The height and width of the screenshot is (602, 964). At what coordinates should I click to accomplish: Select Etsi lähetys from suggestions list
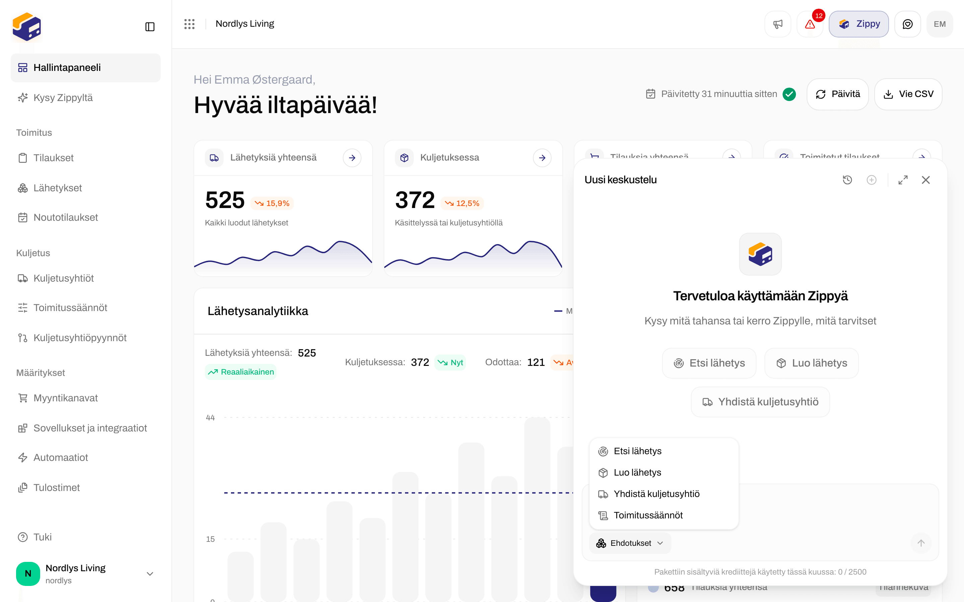pos(664,451)
